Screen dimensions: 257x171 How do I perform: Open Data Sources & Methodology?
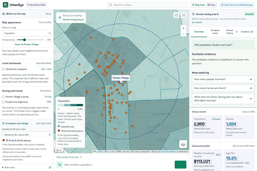237,5
